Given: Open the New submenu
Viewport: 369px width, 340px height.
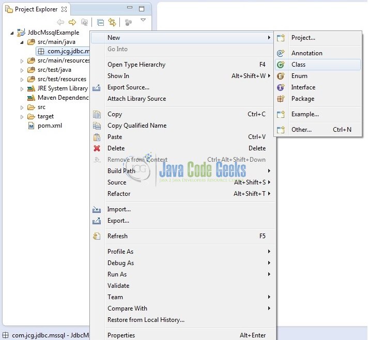Looking at the screenshot, I should (182, 38).
